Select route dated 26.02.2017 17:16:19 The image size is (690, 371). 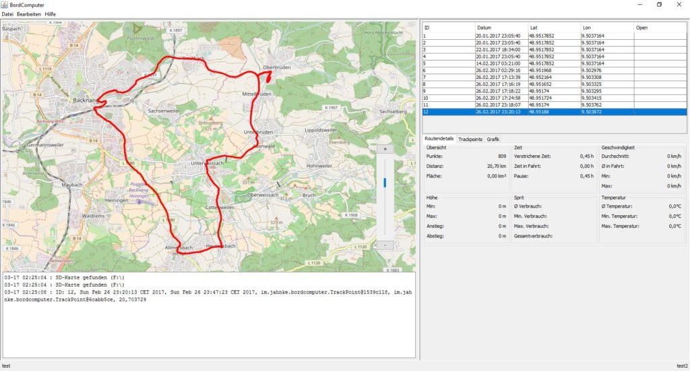(554, 84)
